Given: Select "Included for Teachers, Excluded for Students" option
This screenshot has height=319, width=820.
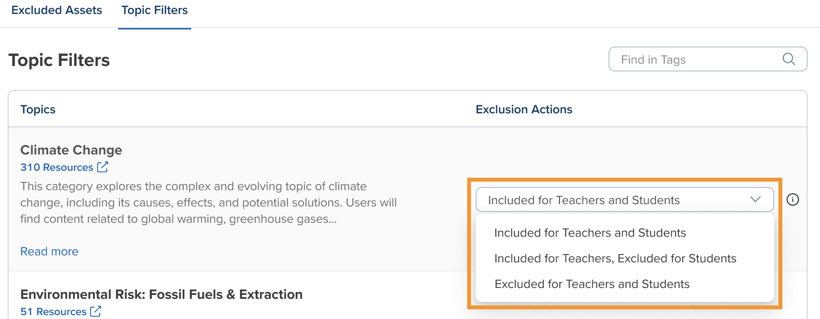Looking at the screenshot, I should pos(615,258).
